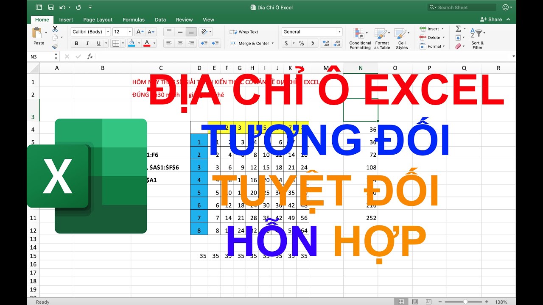The height and width of the screenshot is (305, 543).
Task: Click the Share button
Action: click(491, 19)
